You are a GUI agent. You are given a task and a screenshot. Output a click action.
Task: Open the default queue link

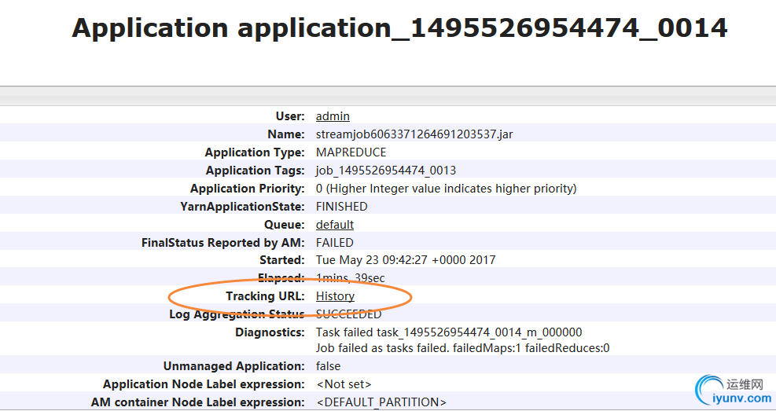point(335,225)
